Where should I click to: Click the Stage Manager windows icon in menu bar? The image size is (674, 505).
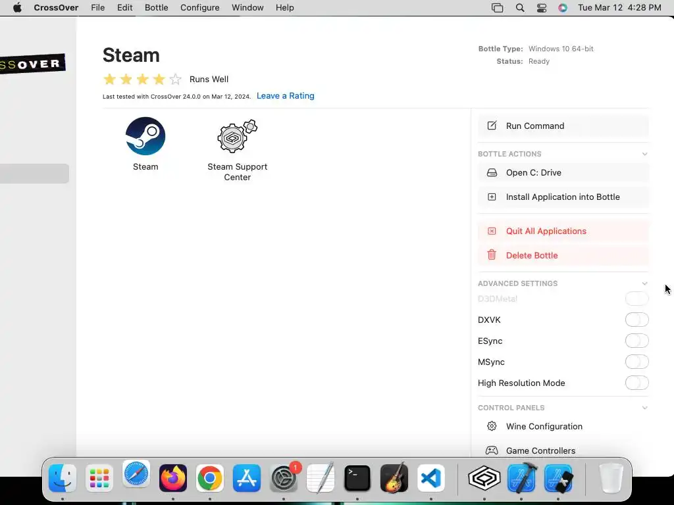(498, 8)
